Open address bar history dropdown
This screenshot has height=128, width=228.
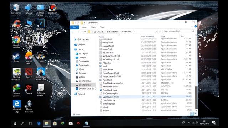[x=156, y=32]
